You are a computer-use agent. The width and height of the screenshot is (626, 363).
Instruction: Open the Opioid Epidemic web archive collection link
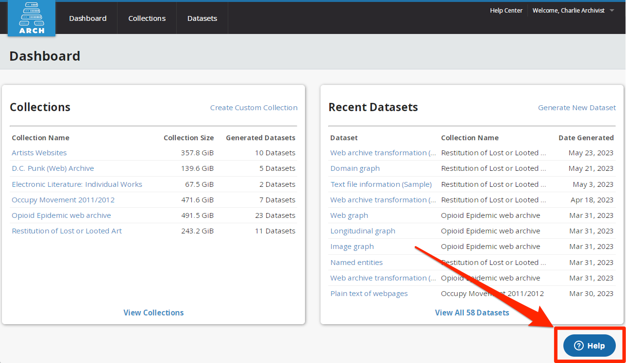tap(61, 215)
